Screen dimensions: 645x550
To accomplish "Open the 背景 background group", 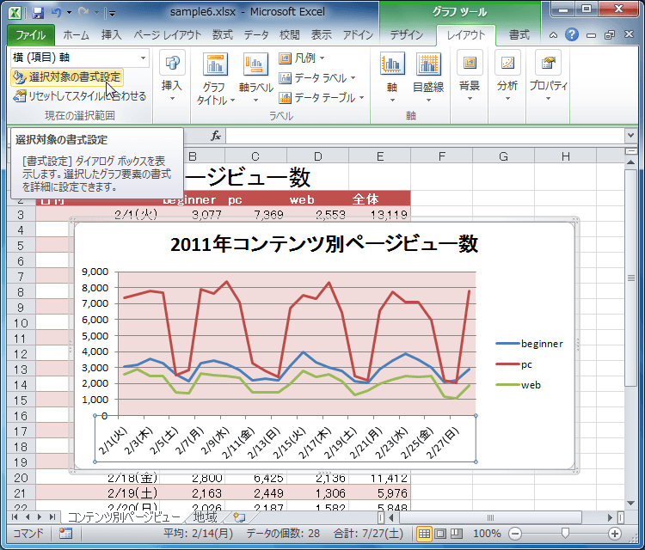I will coord(470,76).
